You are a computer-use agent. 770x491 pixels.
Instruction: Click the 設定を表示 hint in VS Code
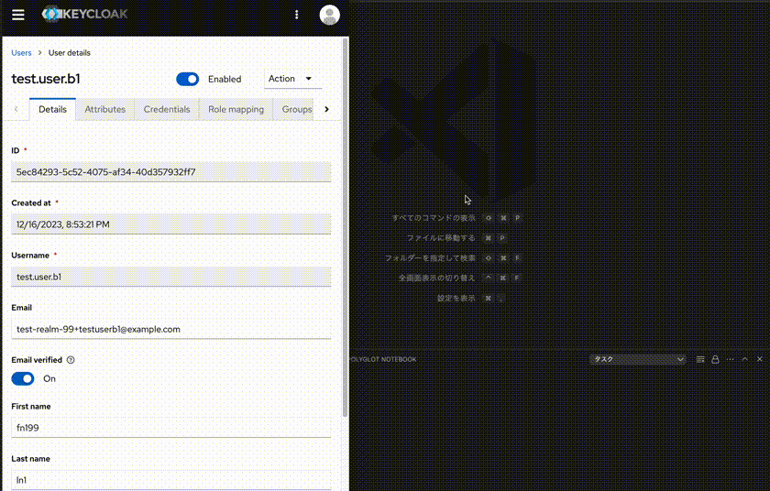point(456,299)
